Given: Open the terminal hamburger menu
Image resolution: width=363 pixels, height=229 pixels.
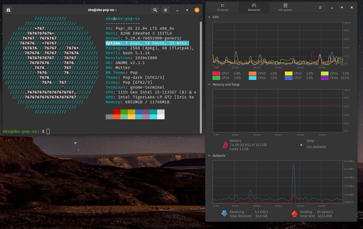Looking at the screenshot, I should 165,10.
